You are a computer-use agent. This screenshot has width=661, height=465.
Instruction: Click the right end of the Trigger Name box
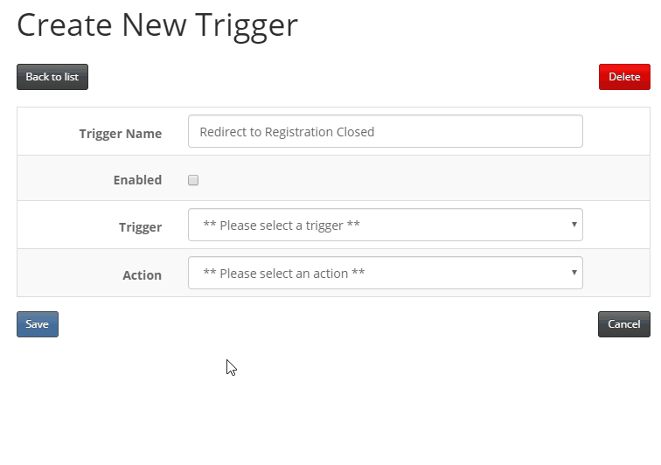[565, 131]
